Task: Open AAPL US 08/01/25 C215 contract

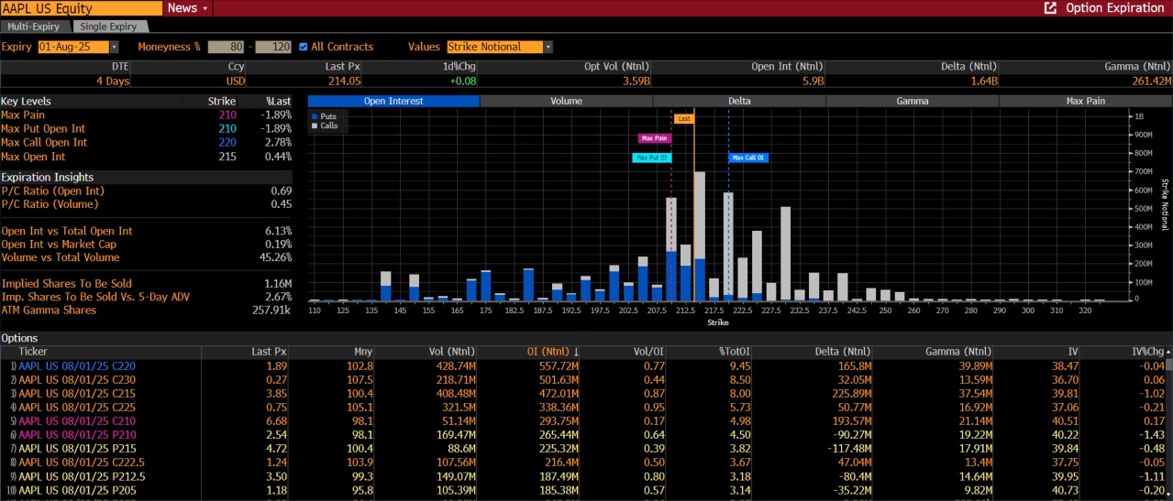Action: 76,393
